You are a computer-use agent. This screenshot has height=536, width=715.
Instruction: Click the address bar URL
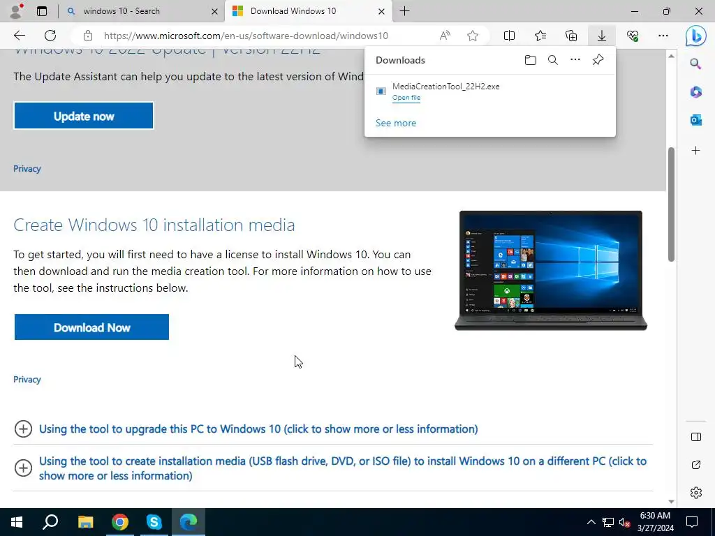pyautogui.click(x=246, y=36)
